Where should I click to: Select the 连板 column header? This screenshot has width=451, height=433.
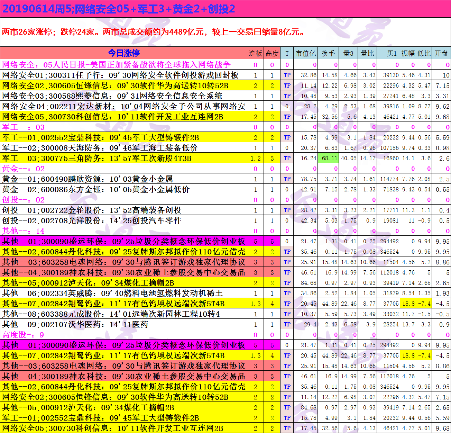coord(256,53)
